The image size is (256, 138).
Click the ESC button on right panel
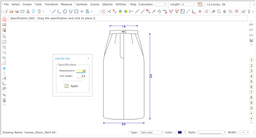(x=251, y=35)
